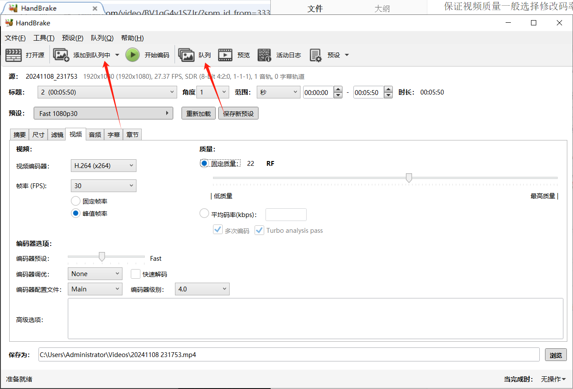Expand the Presets toolbar dropdown arrow
Image resolution: width=573 pixels, height=389 pixels.
pyautogui.click(x=347, y=55)
